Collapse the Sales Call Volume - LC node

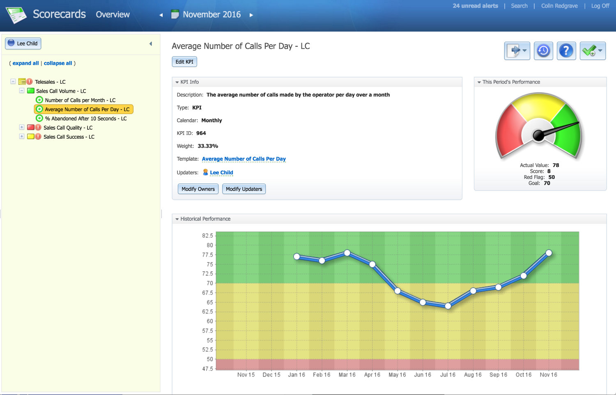click(22, 91)
